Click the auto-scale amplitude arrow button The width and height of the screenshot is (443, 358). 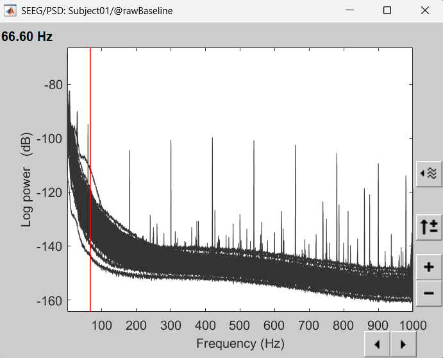click(x=429, y=226)
